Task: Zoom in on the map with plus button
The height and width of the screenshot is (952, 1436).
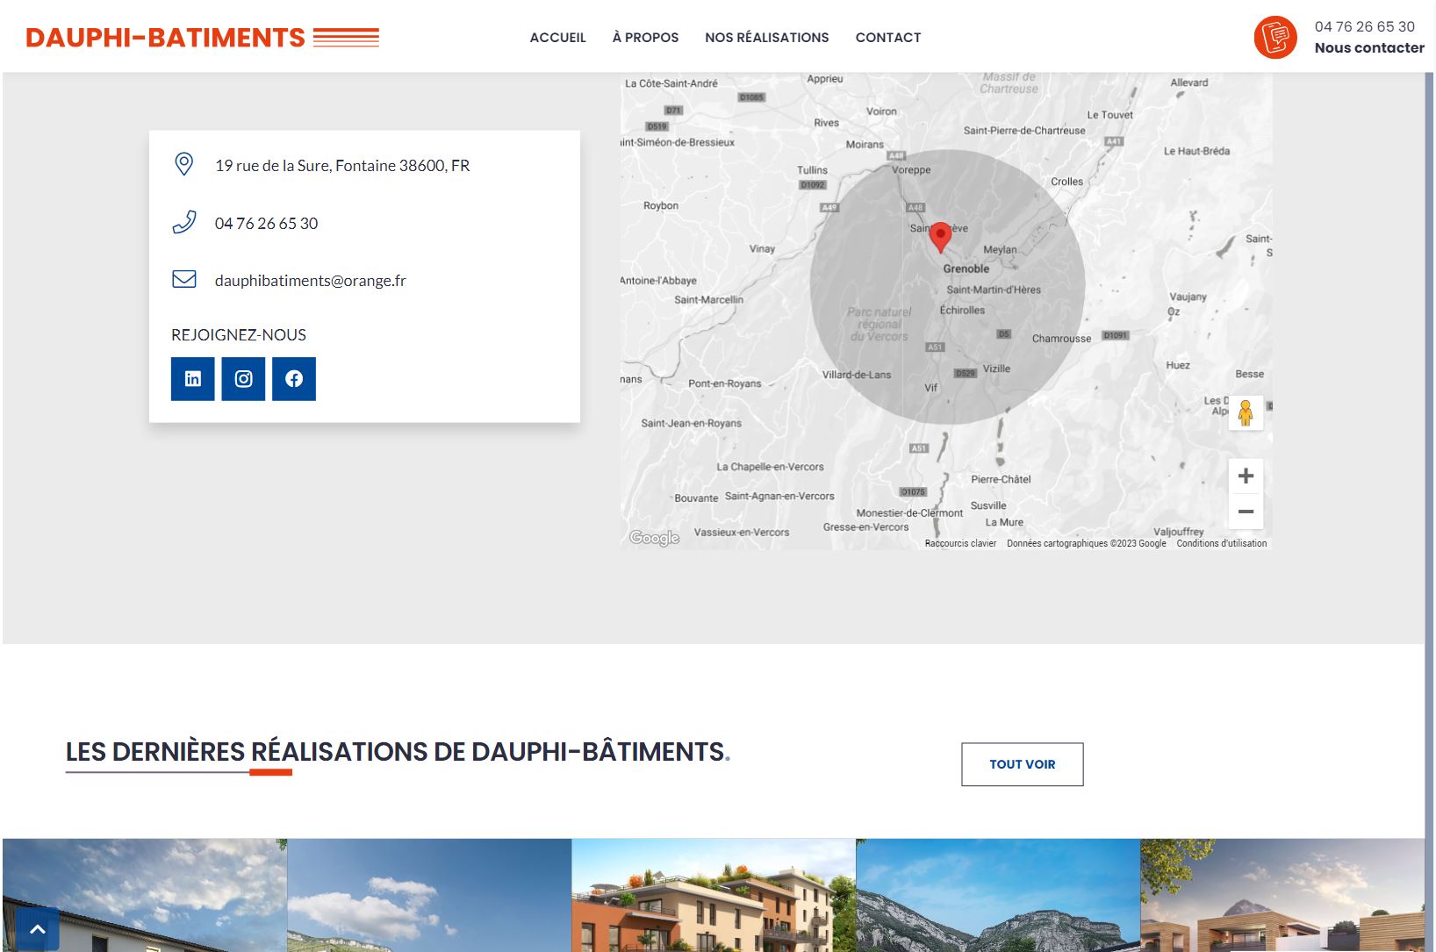Action: point(1246,476)
